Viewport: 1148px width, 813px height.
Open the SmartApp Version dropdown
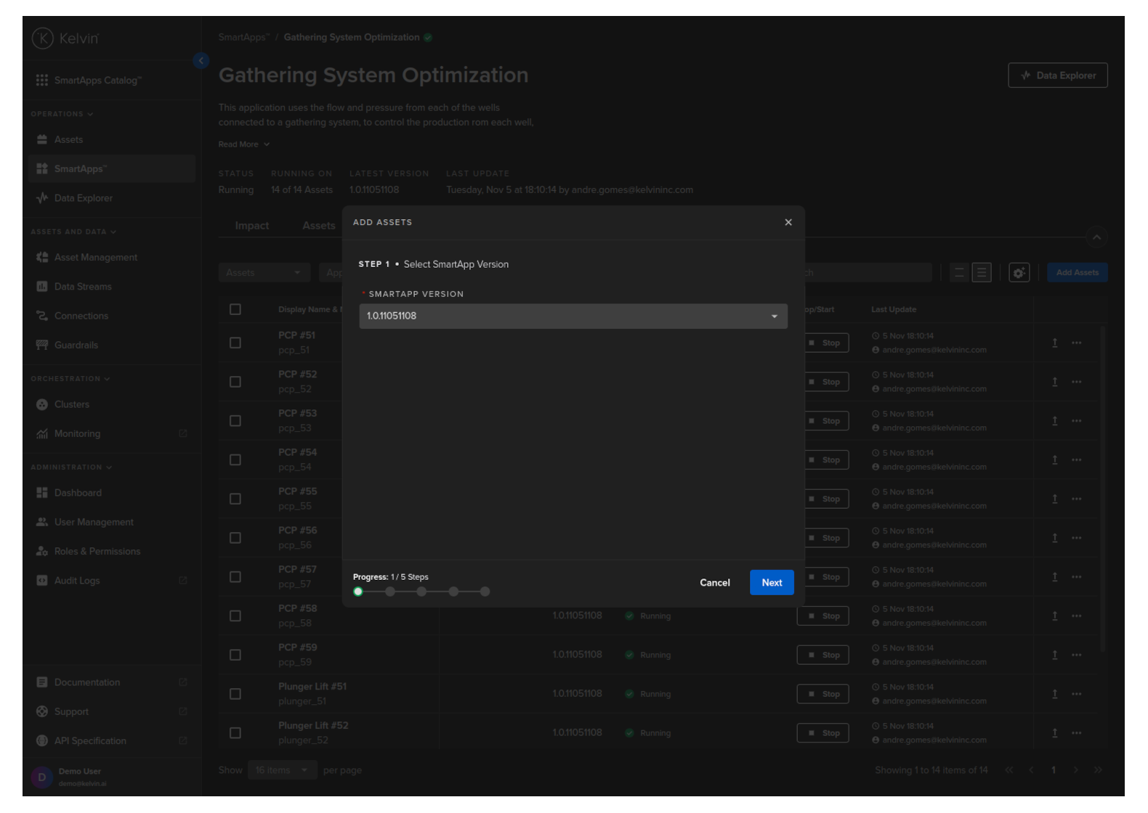(x=573, y=316)
